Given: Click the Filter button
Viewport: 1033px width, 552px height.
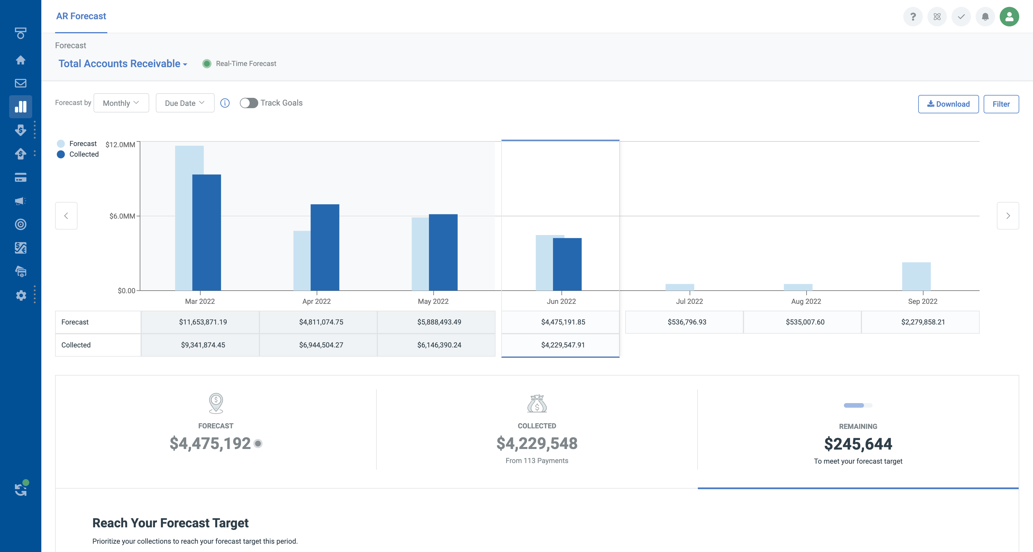Looking at the screenshot, I should click(1001, 104).
